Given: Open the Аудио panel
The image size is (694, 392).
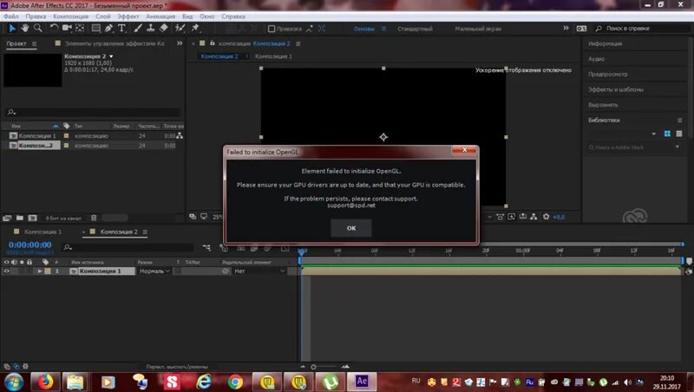Looking at the screenshot, I should [596, 59].
